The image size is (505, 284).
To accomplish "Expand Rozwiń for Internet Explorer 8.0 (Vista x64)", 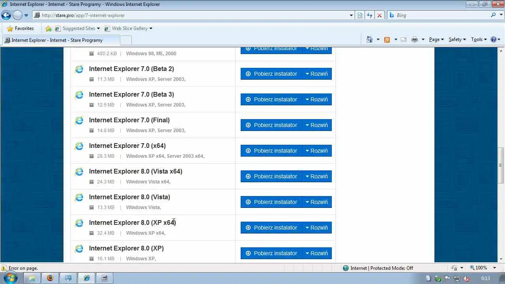I will (317, 176).
